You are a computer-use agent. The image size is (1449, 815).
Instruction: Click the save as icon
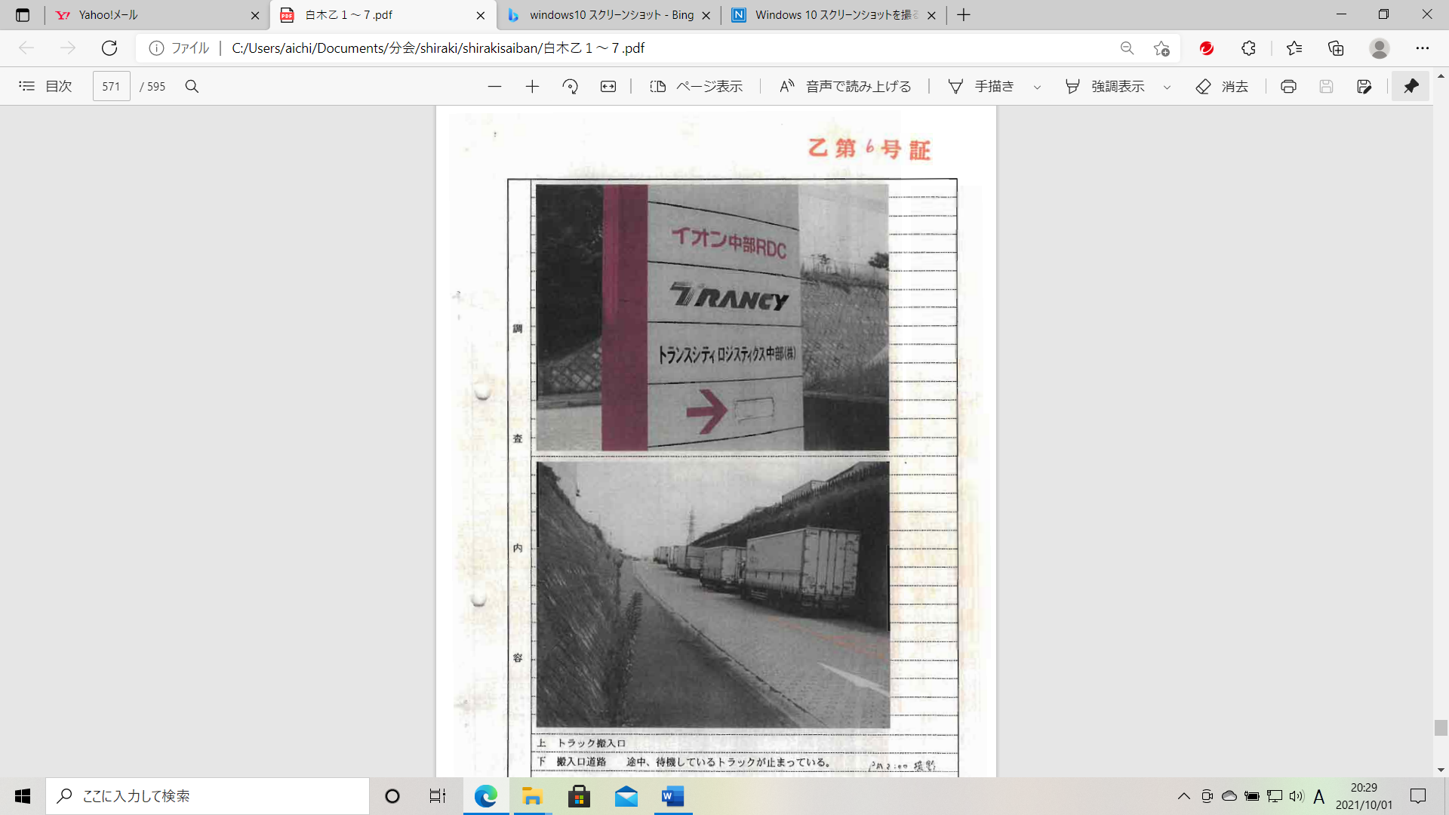tap(1364, 87)
